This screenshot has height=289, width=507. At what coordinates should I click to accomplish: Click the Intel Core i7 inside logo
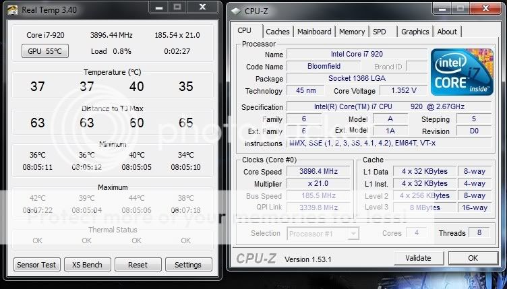click(462, 72)
